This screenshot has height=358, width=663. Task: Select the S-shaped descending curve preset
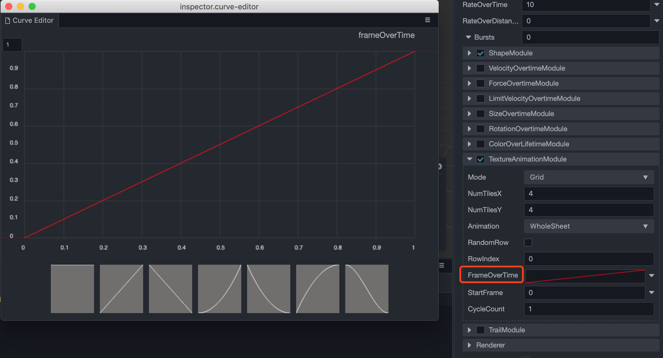[x=367, y=289]
